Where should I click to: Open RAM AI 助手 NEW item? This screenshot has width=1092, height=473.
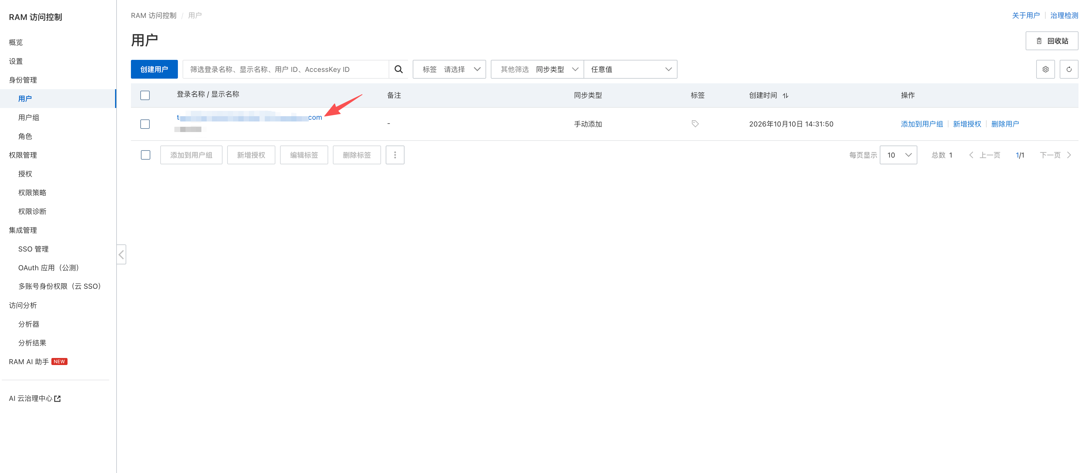pyautogui.click(x=38, y=361)
